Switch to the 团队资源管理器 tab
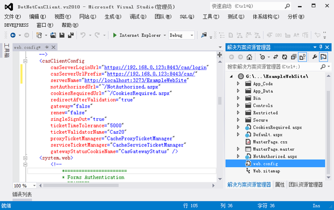 pyautogui.click(x=306, y=184)
